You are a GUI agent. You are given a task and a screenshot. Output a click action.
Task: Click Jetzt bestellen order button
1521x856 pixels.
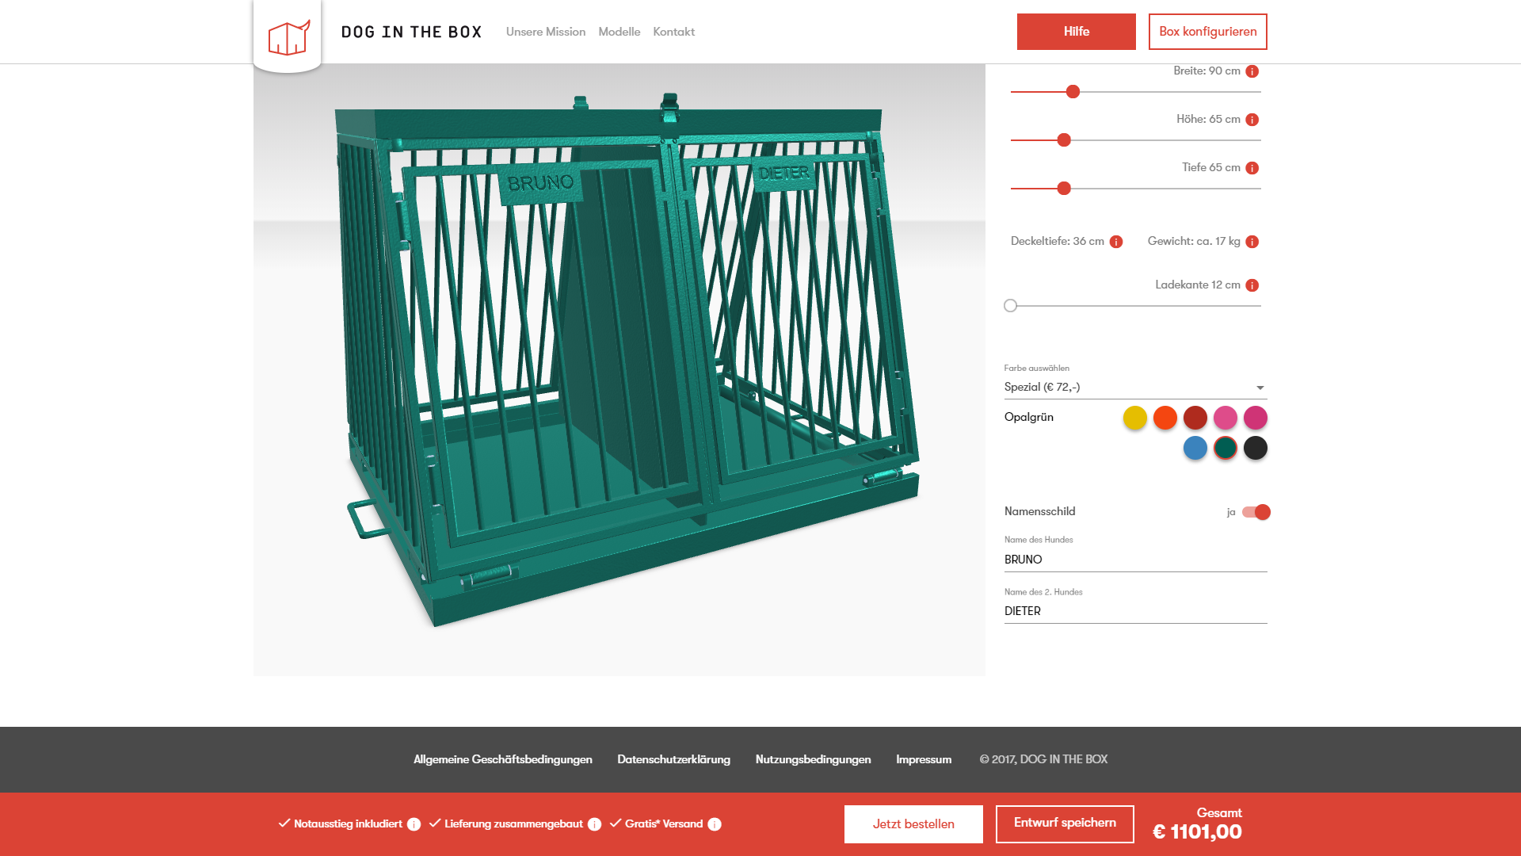pos(914,824)
